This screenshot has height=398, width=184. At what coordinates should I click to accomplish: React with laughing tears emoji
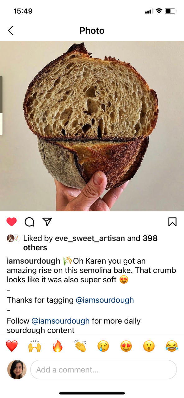[x=172, y=346]
